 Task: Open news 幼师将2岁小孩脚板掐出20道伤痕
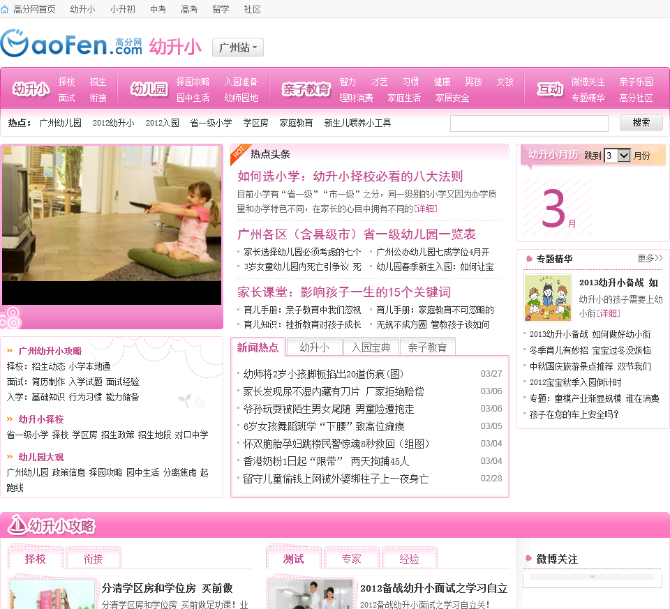pos(323,374)
